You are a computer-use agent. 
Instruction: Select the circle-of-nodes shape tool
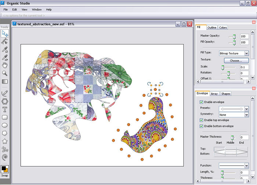point(4,101)
